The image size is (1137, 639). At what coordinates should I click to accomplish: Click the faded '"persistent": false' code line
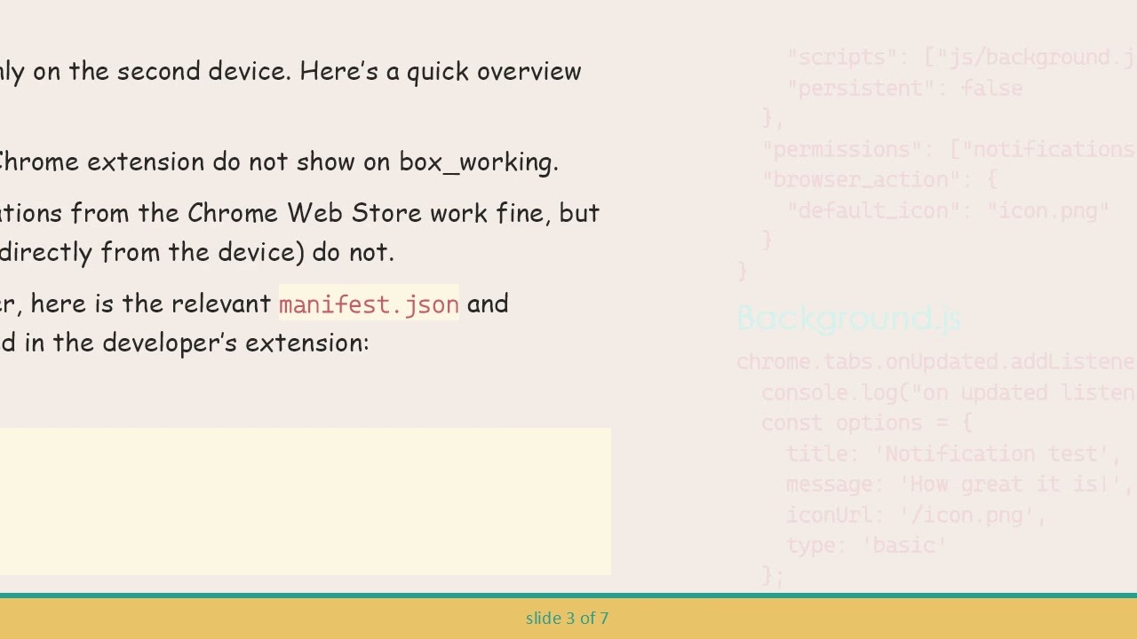tap(904, 89)
